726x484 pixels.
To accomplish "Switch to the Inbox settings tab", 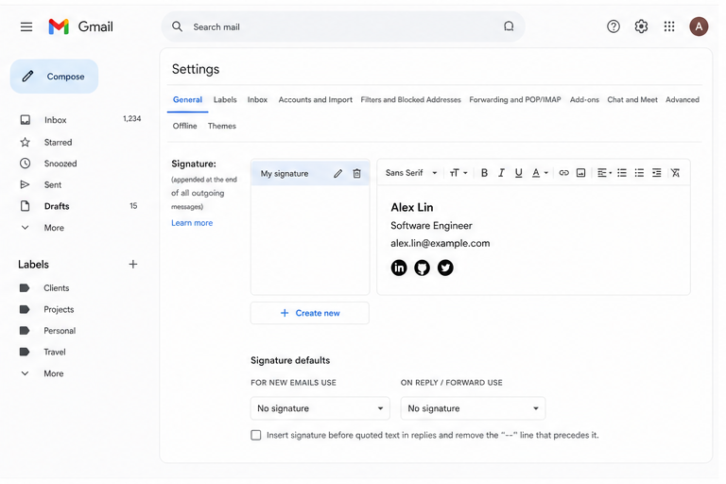I will 257,99.
